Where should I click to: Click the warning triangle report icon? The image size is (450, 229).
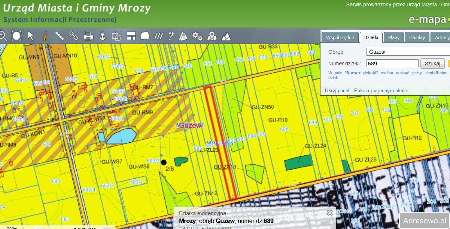183,36
